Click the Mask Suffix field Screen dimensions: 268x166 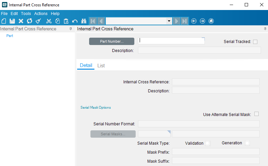click(x=216, y=161)
